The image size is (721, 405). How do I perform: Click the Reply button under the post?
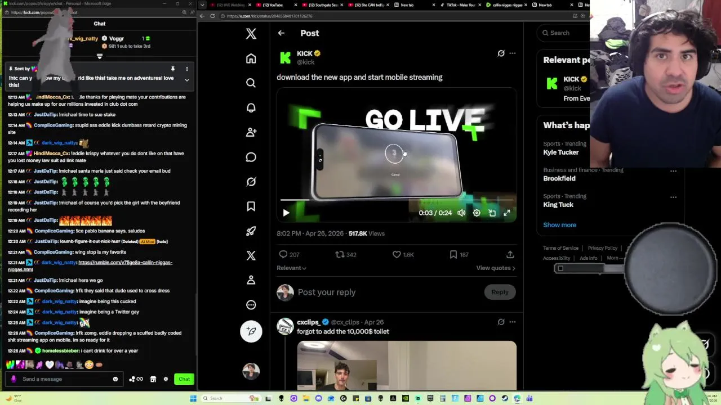[x=500, y=292]
